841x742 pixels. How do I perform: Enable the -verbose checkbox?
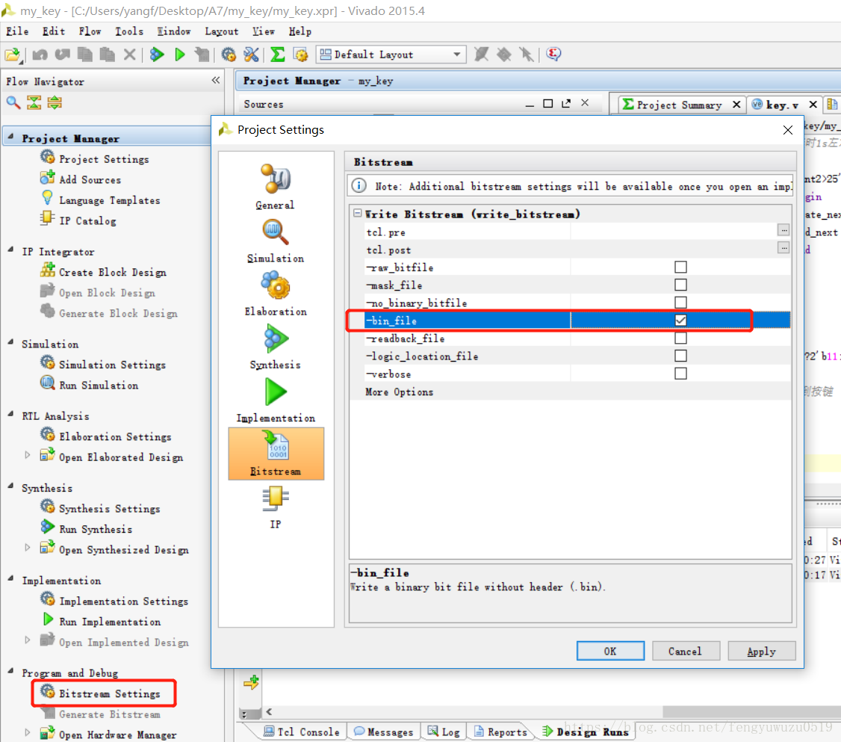680,374
